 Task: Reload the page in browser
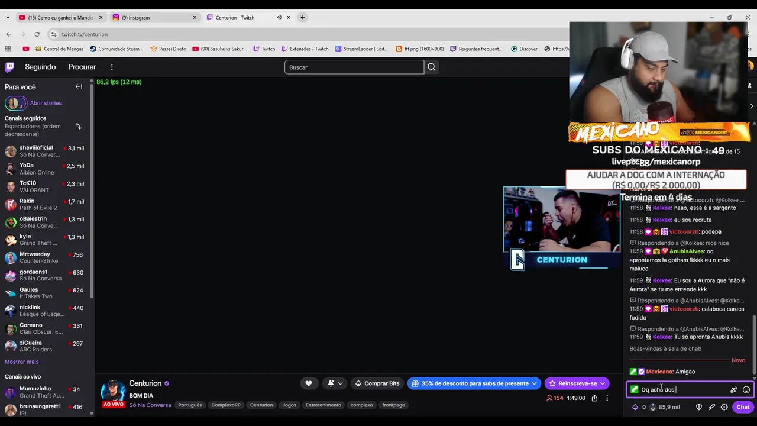(x=37, y=34)
